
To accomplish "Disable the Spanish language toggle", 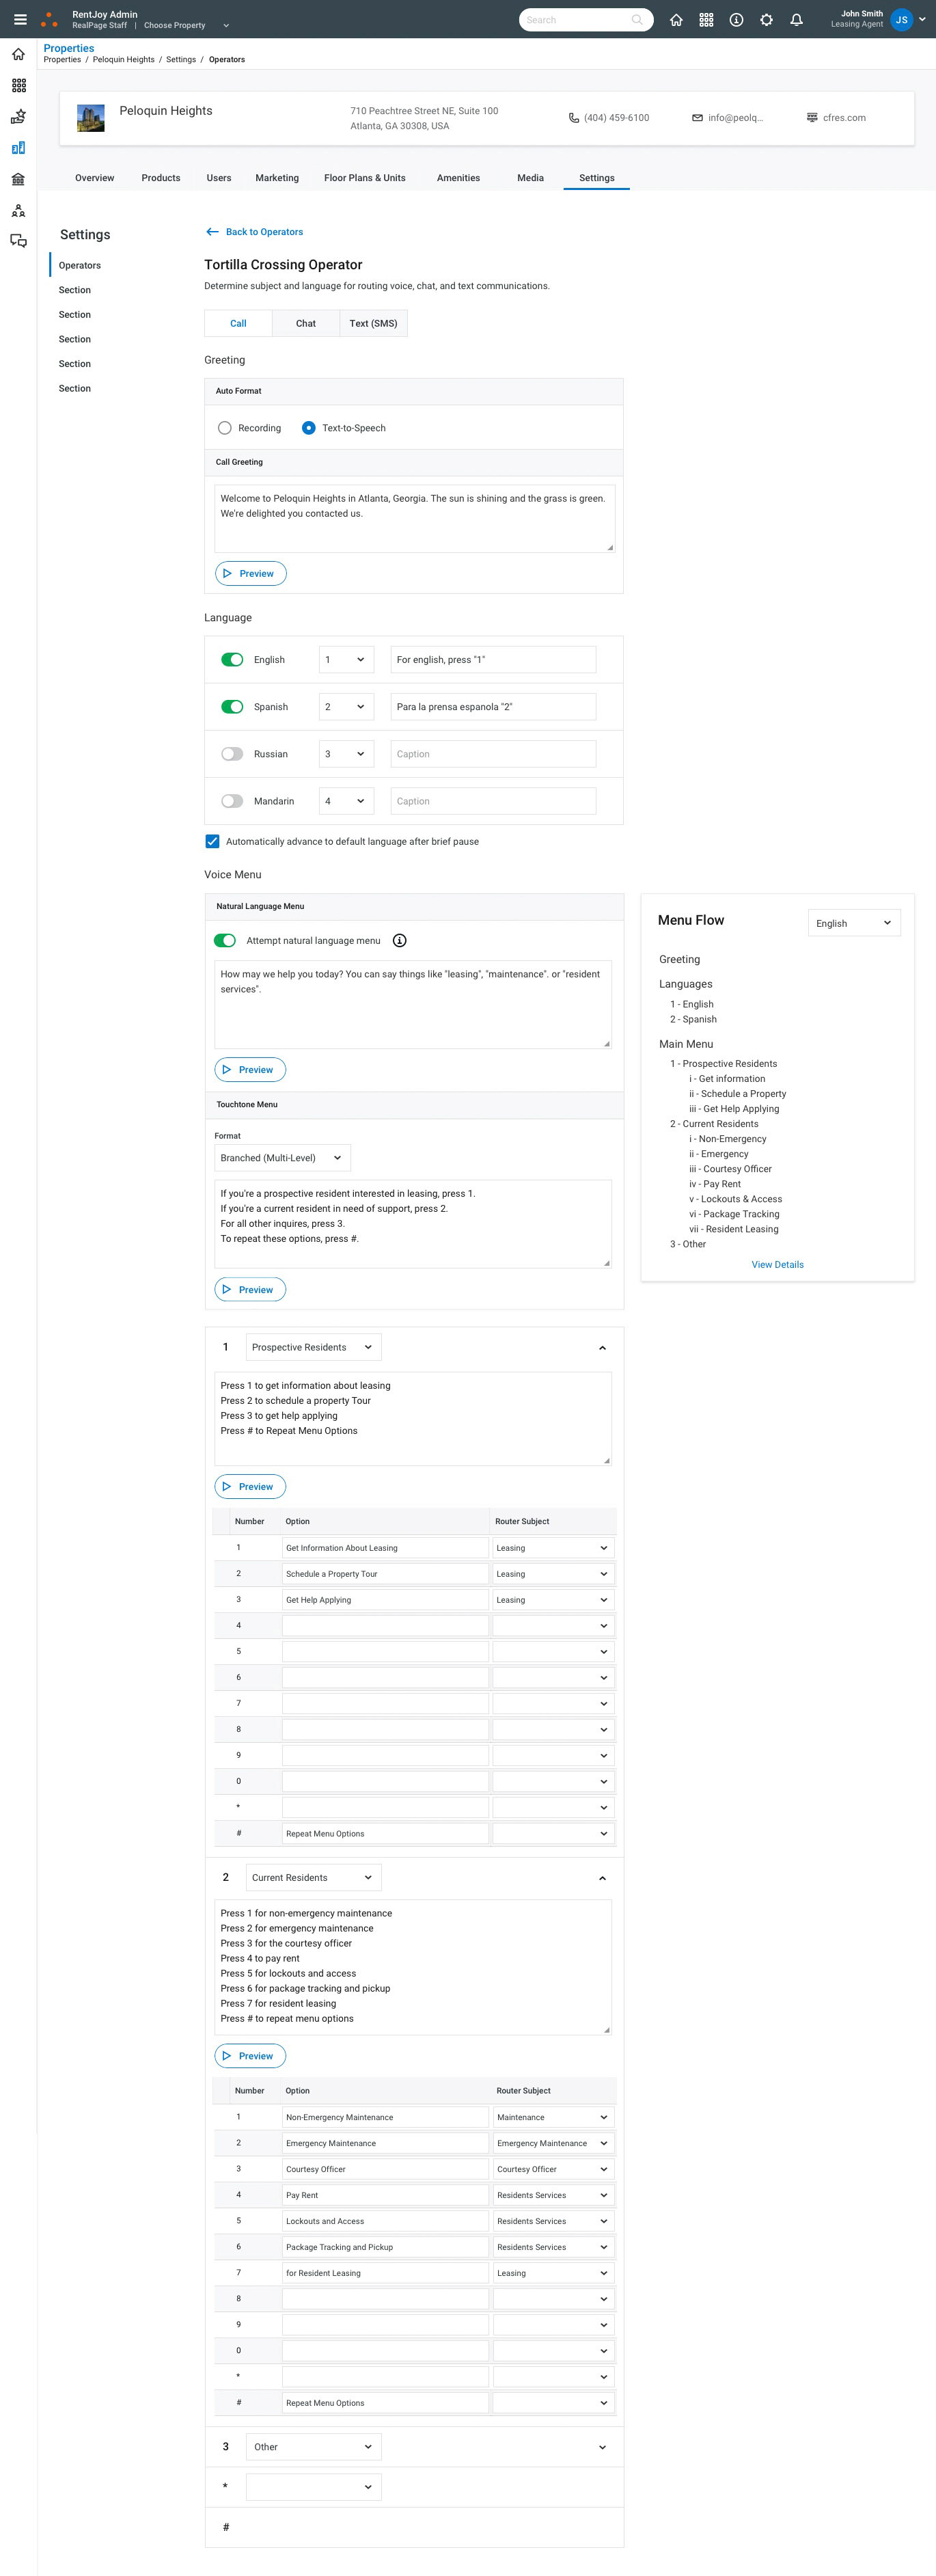I will [x=232, y=707].
